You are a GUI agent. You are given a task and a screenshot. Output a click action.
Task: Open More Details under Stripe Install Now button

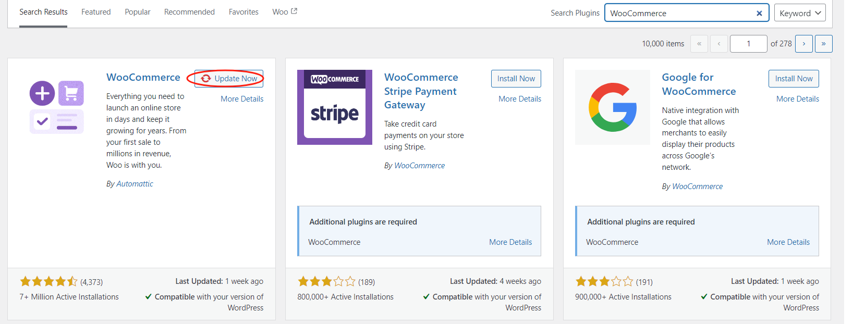[520, 99]
